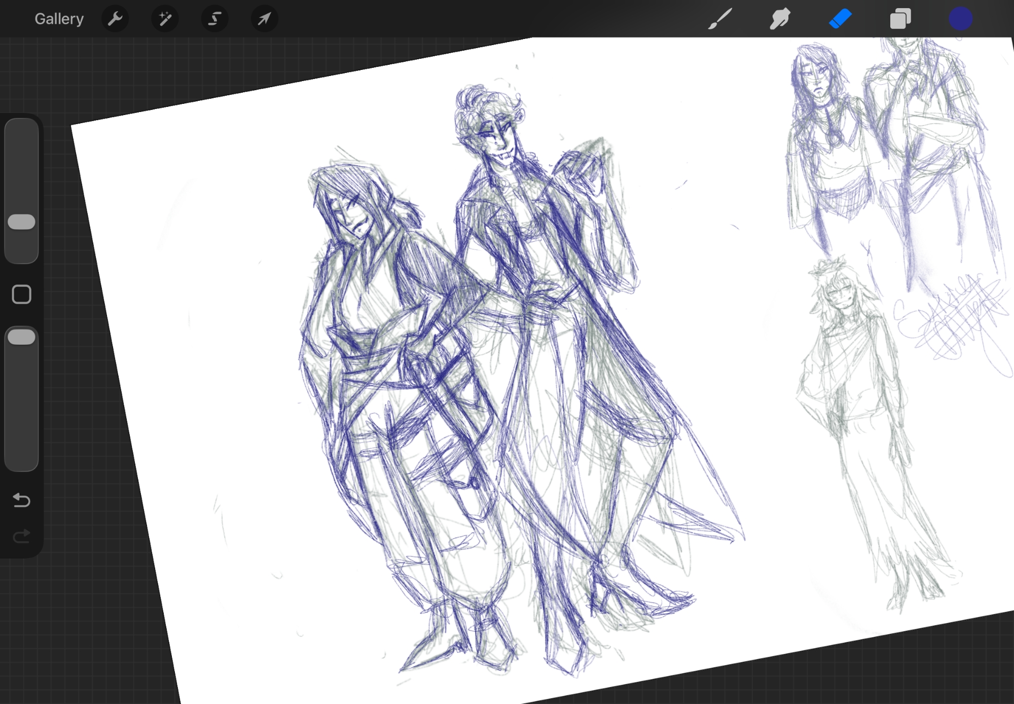
Task: Tap the square Modify button in sidebar
Action: pos(22,294)
